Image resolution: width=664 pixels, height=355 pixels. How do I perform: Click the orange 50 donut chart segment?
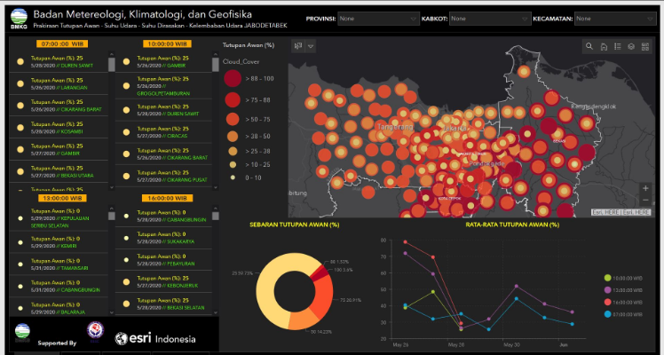[302, 319]
